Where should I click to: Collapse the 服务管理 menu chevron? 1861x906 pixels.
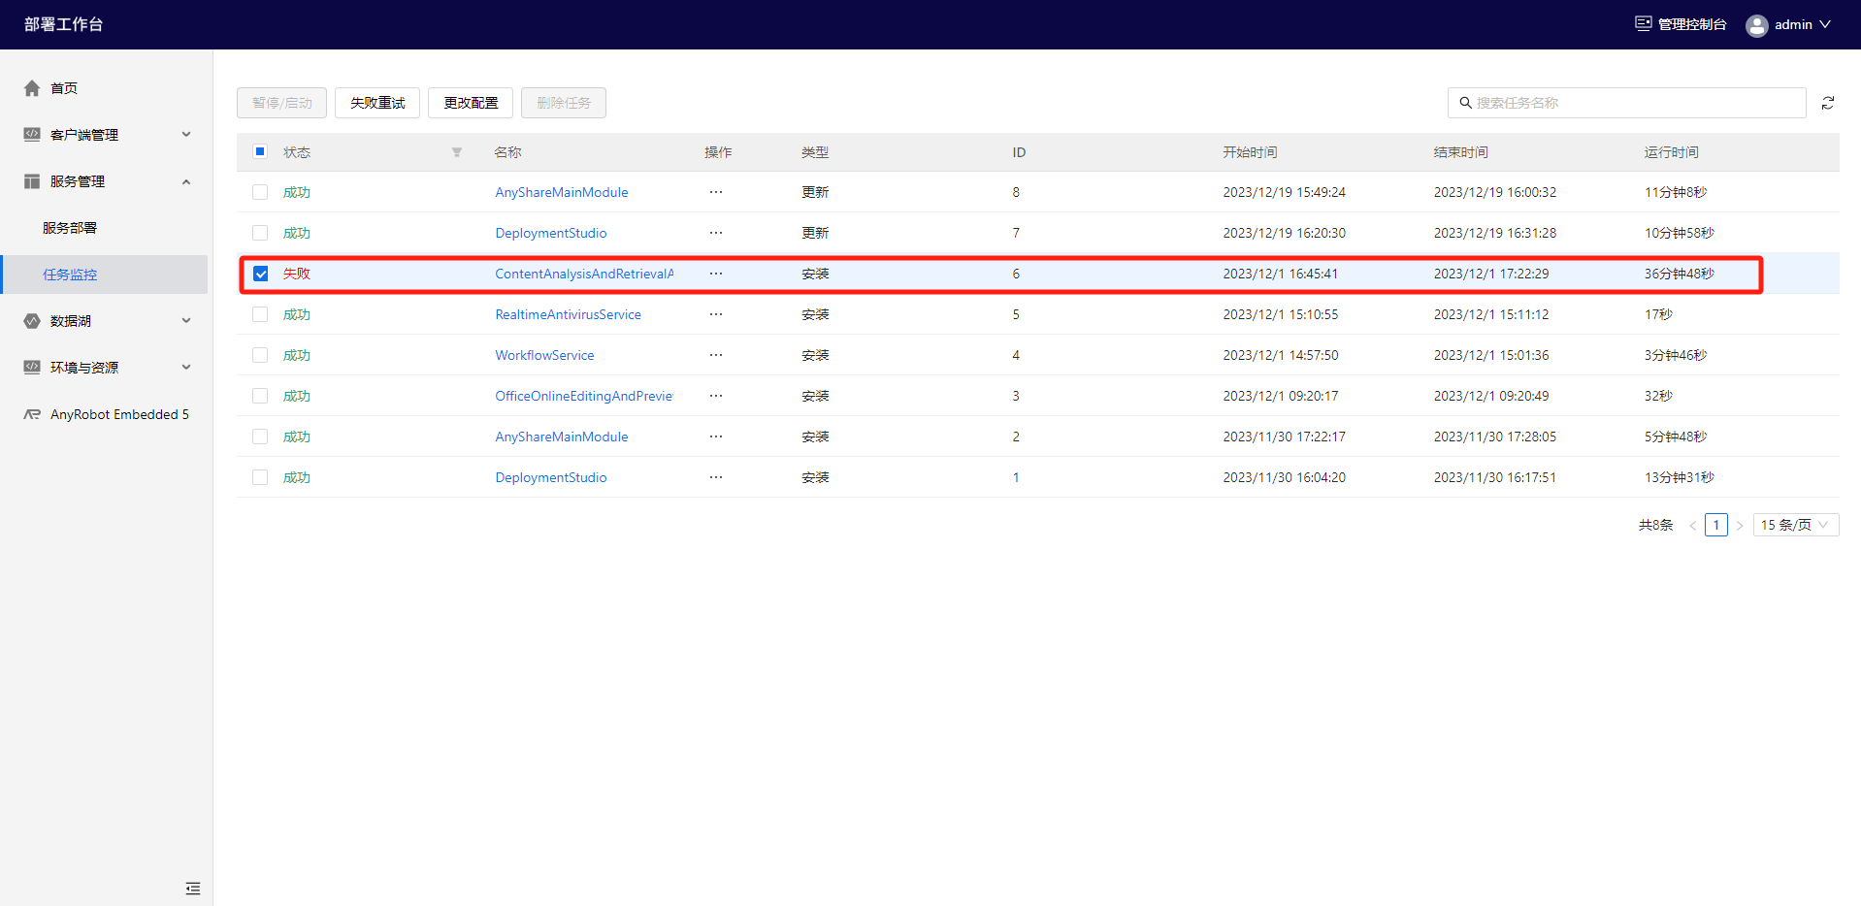coord(186,181)
